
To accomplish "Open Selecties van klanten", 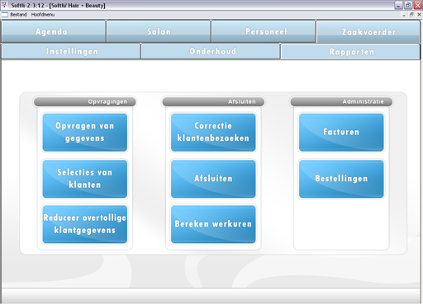I will coord(85,179).
